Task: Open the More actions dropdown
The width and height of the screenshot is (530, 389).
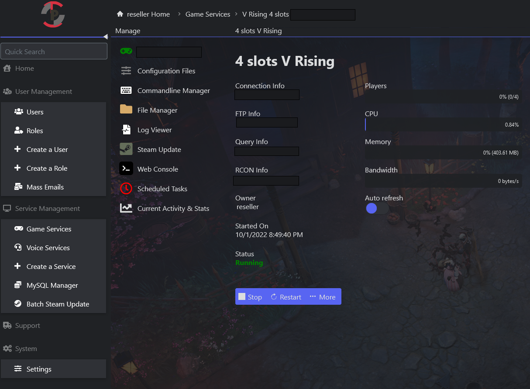Action: tap(323, 297)
